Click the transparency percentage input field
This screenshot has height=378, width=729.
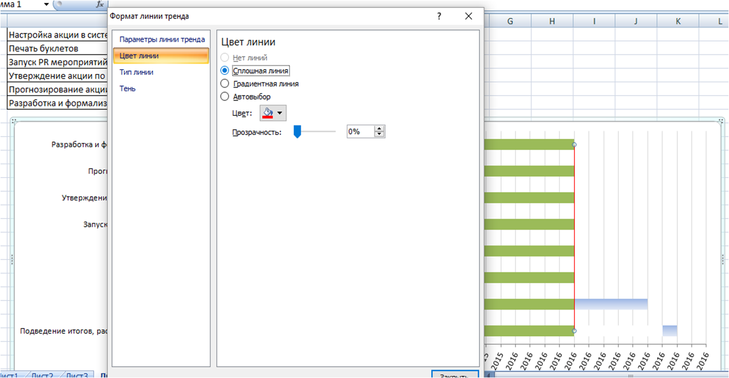[x=360, y=132]
